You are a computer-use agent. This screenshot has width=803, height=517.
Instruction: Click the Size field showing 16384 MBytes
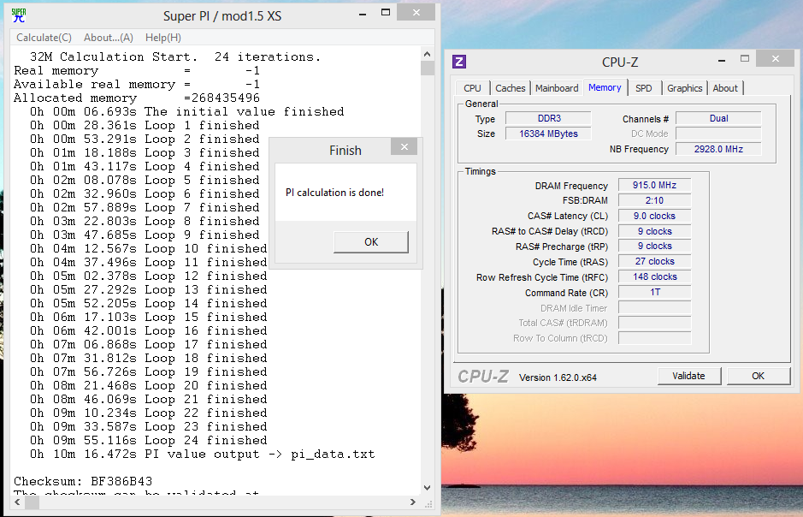click(548, 134)
